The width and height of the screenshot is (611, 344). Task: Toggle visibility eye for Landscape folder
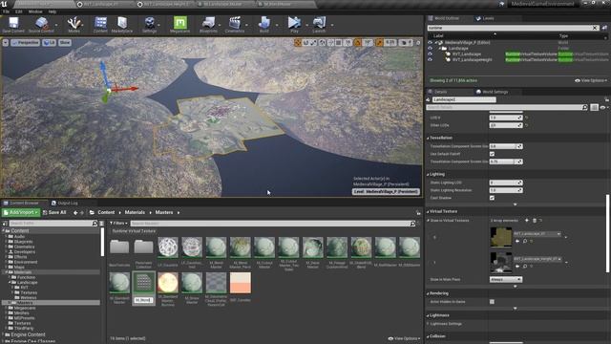(430, 49)
